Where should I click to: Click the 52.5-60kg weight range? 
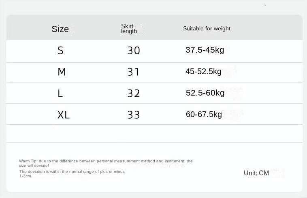click(205, 93)
